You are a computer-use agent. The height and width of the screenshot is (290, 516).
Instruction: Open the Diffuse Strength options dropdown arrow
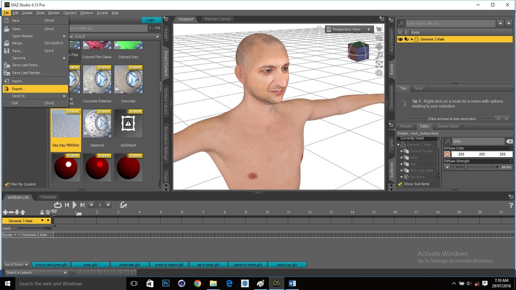[x=447, y=167]
